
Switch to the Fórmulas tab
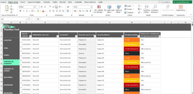pyautogui.click(x=47, y=2)
